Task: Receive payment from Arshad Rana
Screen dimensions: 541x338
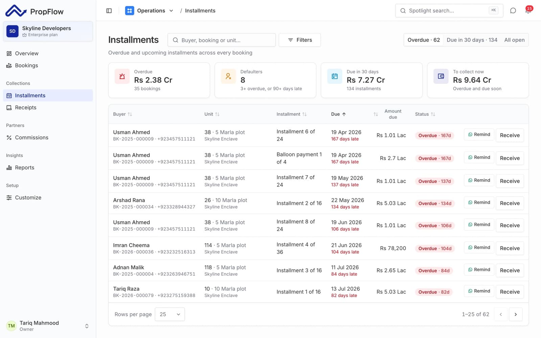Action: coord(510,203)
